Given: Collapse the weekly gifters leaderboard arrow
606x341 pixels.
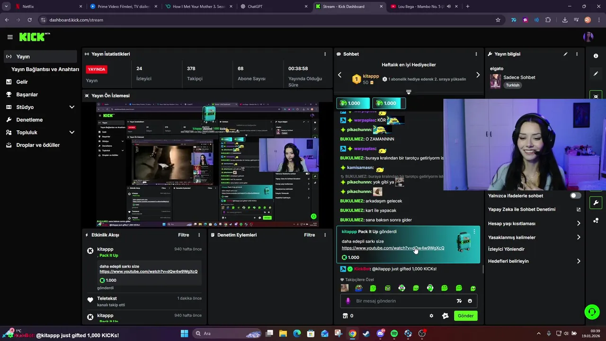Looking at the screenshot, I should pos(409,92).
